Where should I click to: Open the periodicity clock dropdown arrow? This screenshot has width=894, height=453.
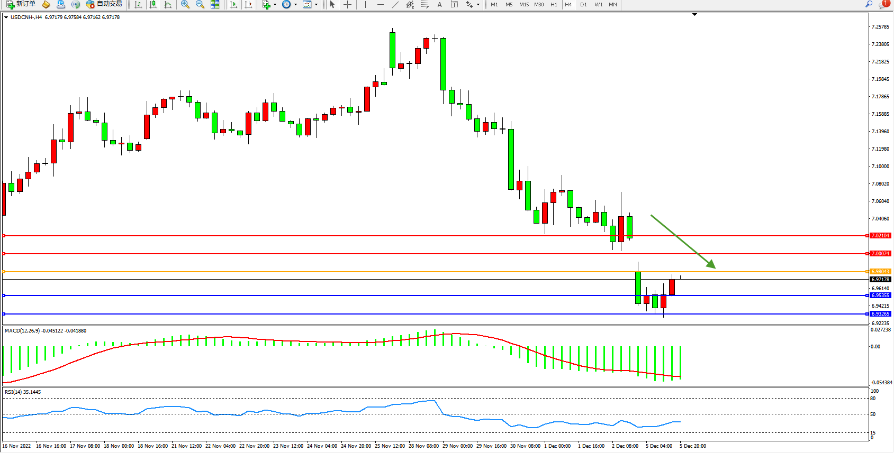click(295, 4)
